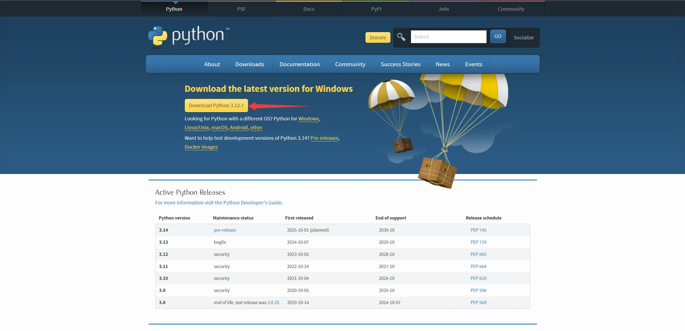685x331 pixels.
Task: Click the '2024-10-07' first released date
Action: 298,242
